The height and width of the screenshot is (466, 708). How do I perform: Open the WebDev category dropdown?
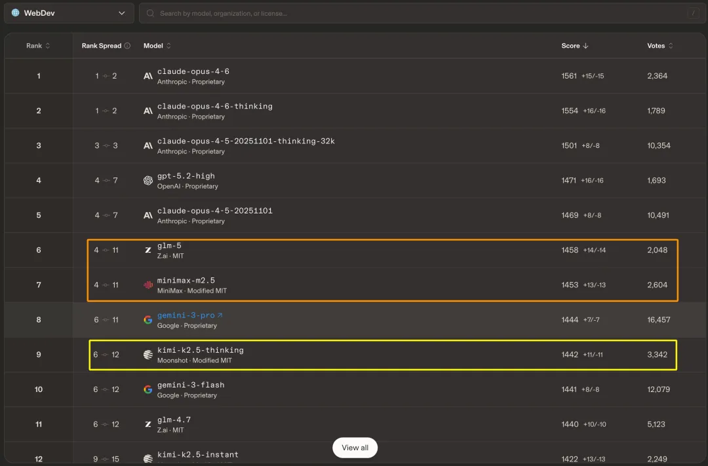click(x=69, y=13)
